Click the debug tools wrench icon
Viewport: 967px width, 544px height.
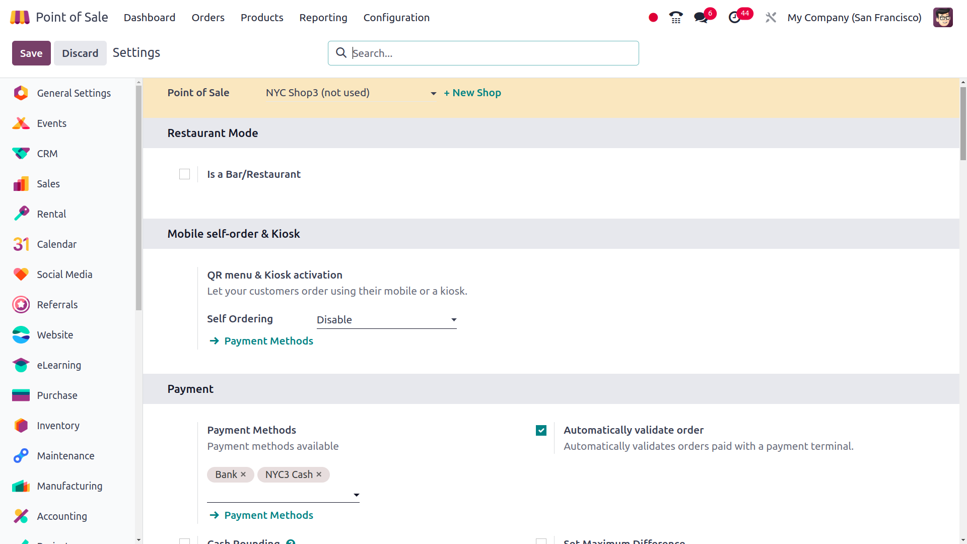tap(771, 18)
